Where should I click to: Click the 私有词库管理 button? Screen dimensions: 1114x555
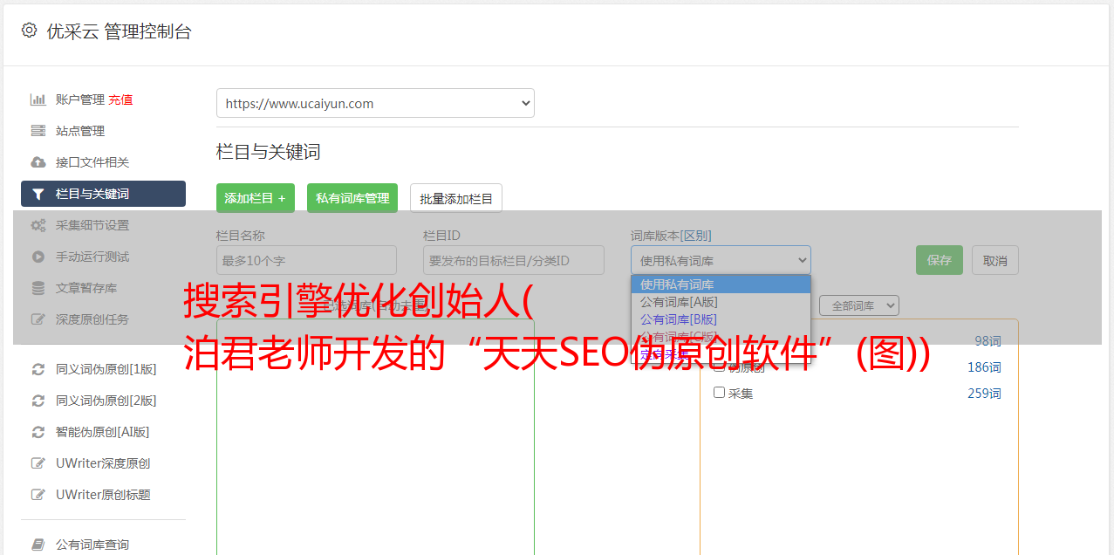352,198
